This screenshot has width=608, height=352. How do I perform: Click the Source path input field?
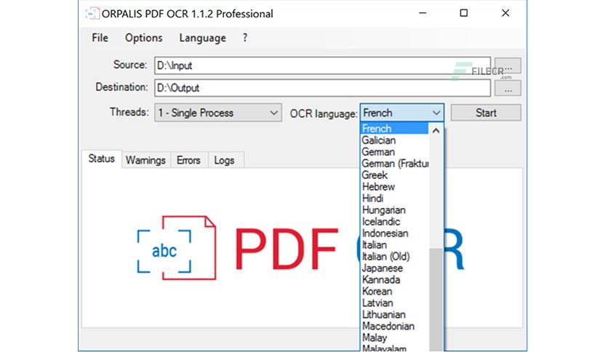[323, 65]
